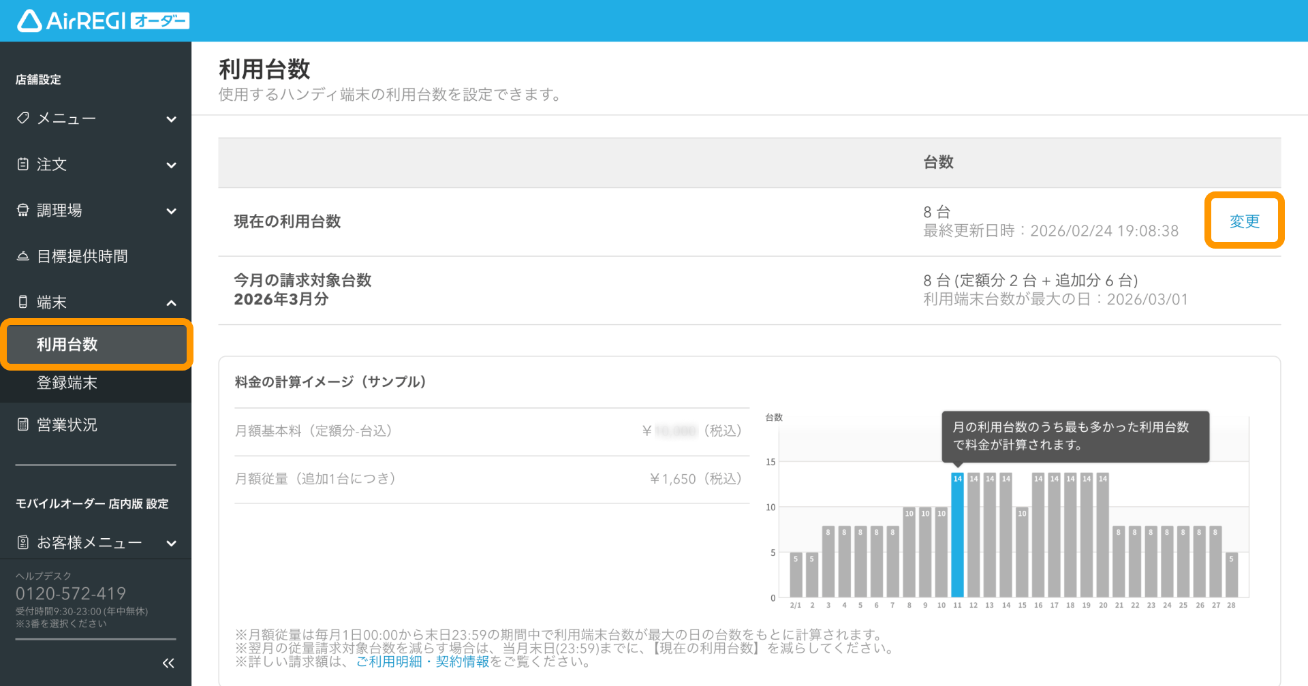This screenshot has height=686, width=1308.
Task: Click the help desk number 0120-572-419
Action: point(71,593)
